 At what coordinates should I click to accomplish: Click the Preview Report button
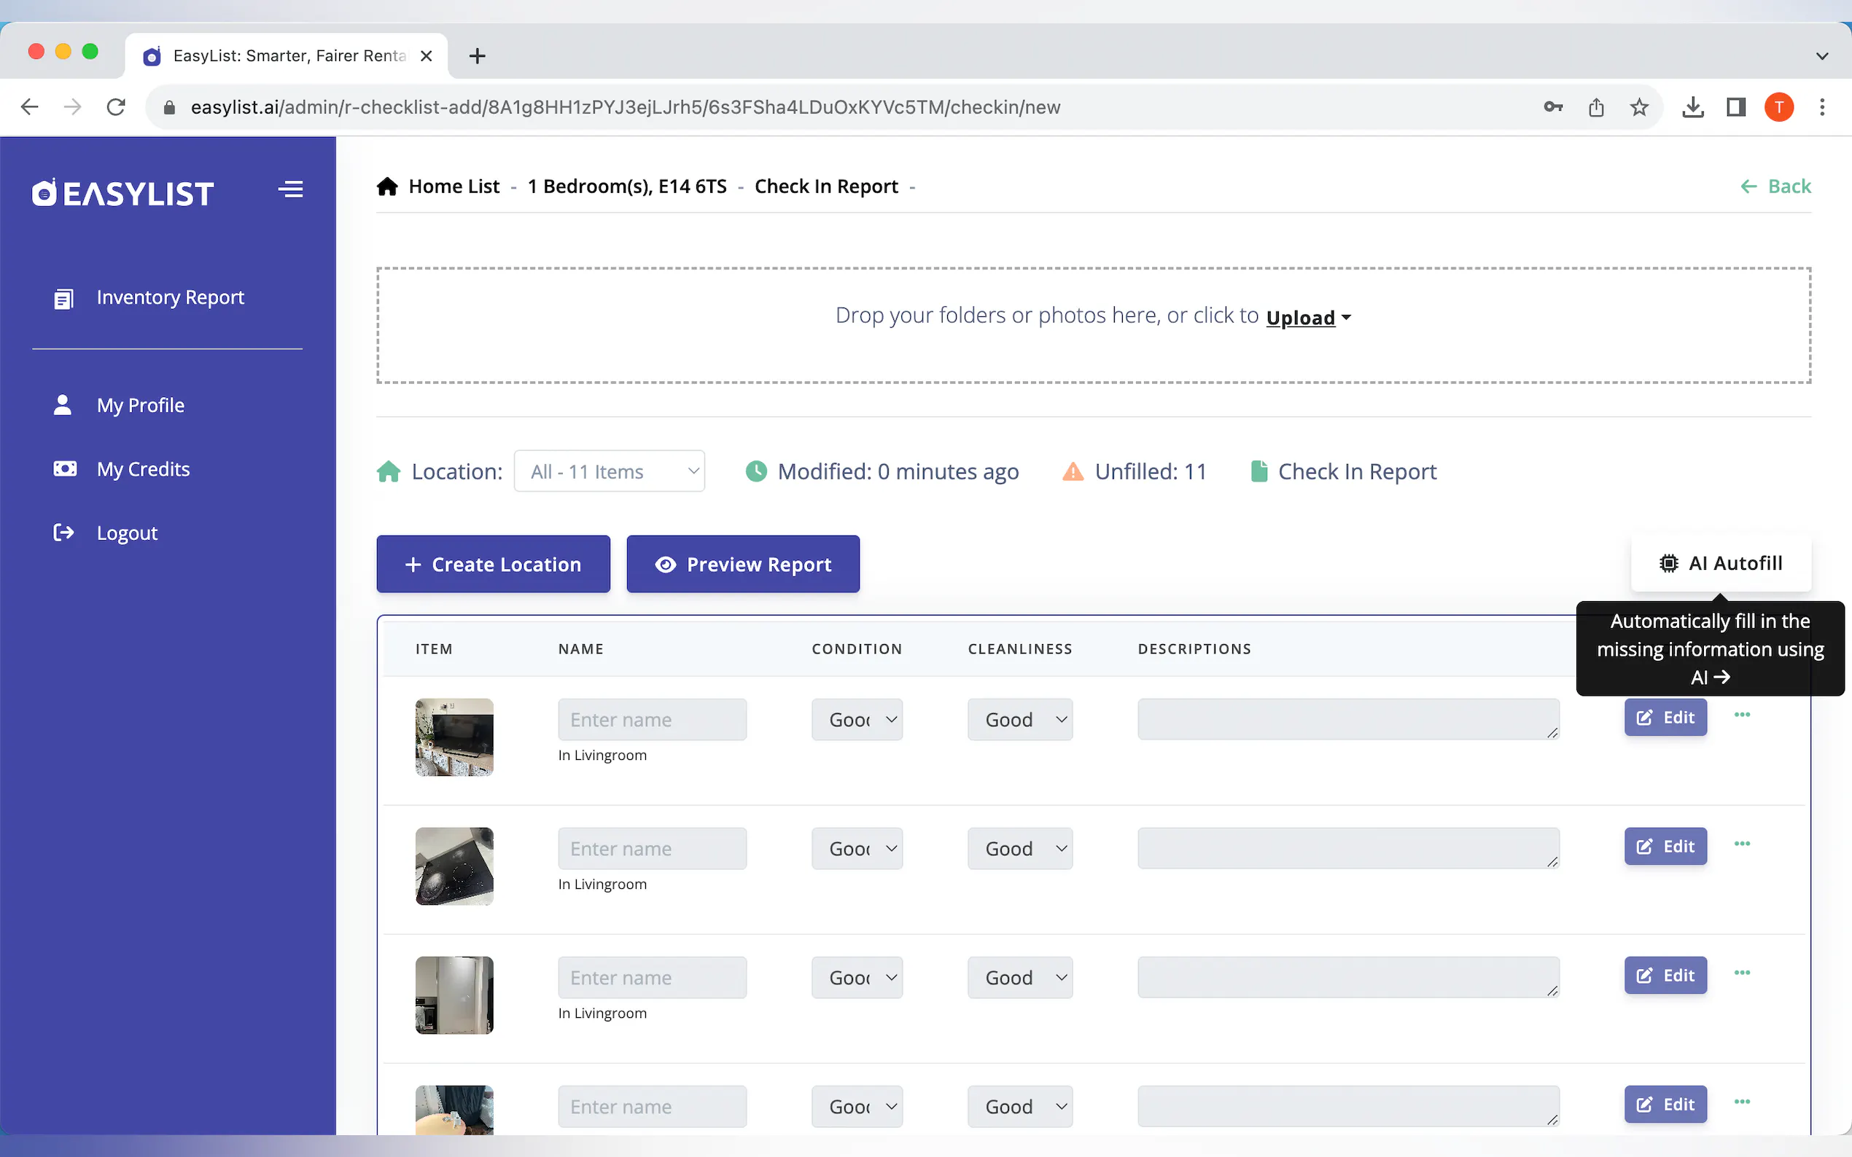743,564
